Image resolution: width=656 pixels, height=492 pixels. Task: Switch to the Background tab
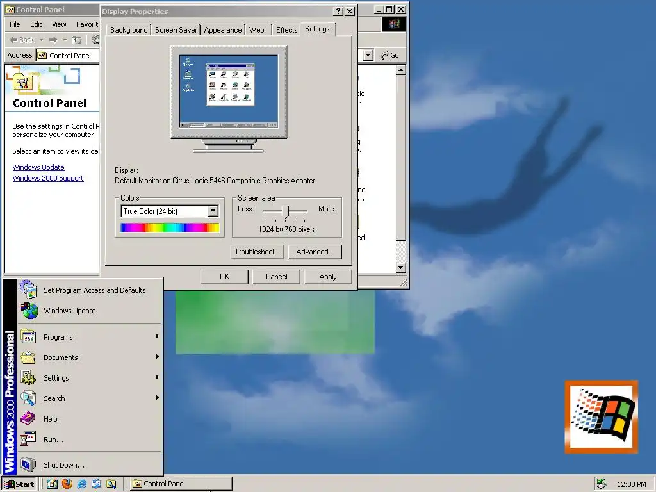[129, 30]
